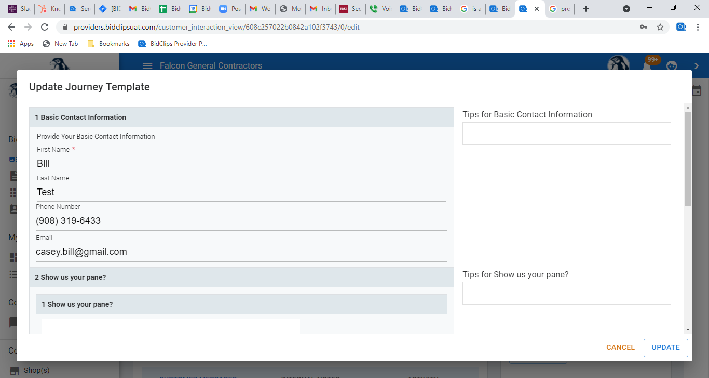Switch to the Google 'is a' browser tab

click(471, 9)
